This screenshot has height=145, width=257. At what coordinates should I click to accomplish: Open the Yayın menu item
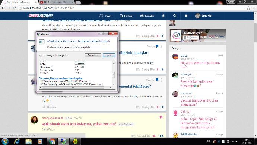[105, 16]
